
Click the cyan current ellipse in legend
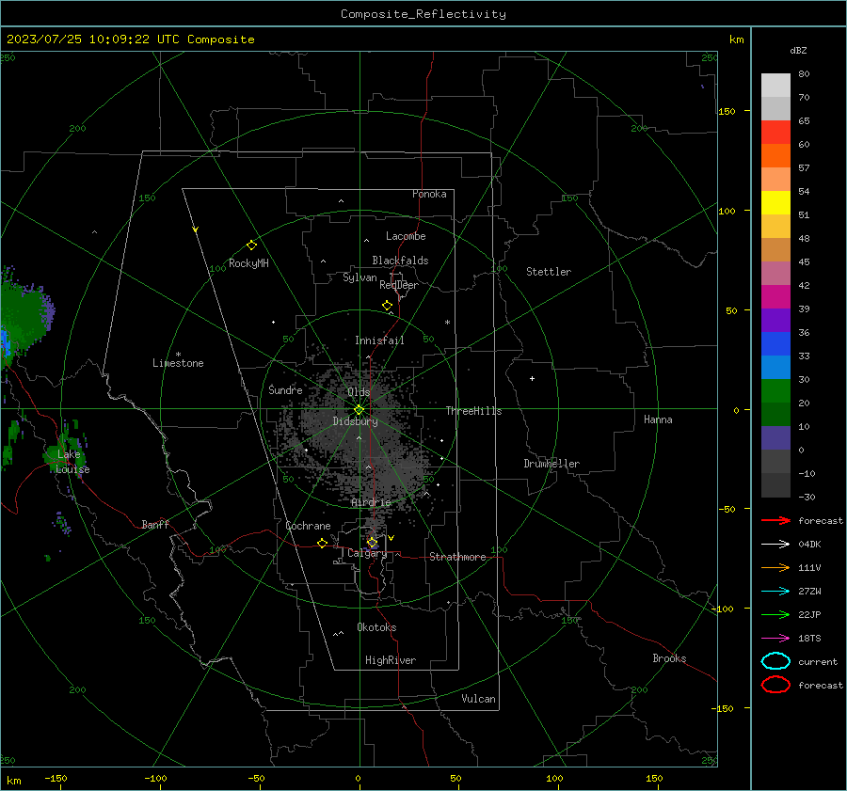tap(775, 661)
